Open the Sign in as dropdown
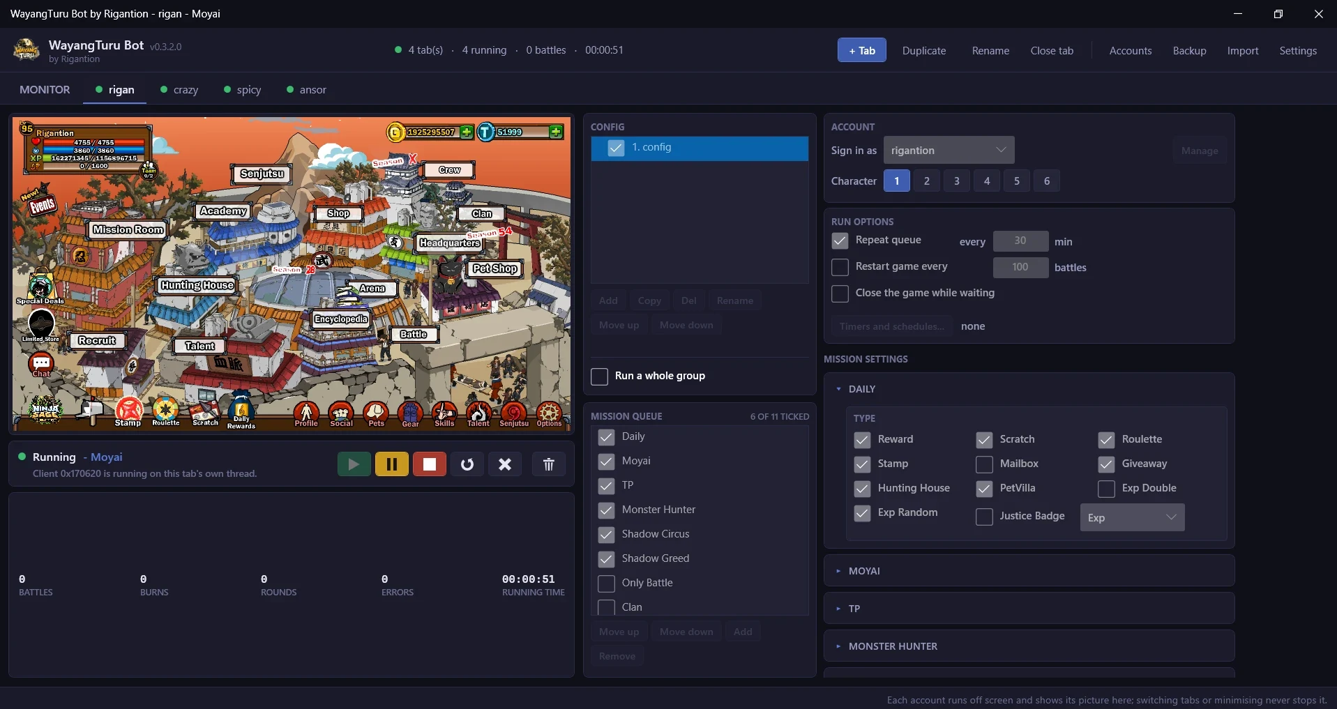The height and width of the screenshot is (709, 1337). 949,151
